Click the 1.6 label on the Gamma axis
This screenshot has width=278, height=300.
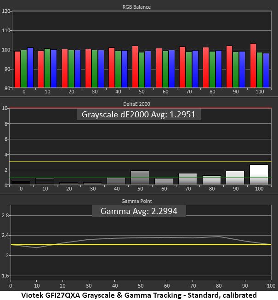tap(6, 276)
